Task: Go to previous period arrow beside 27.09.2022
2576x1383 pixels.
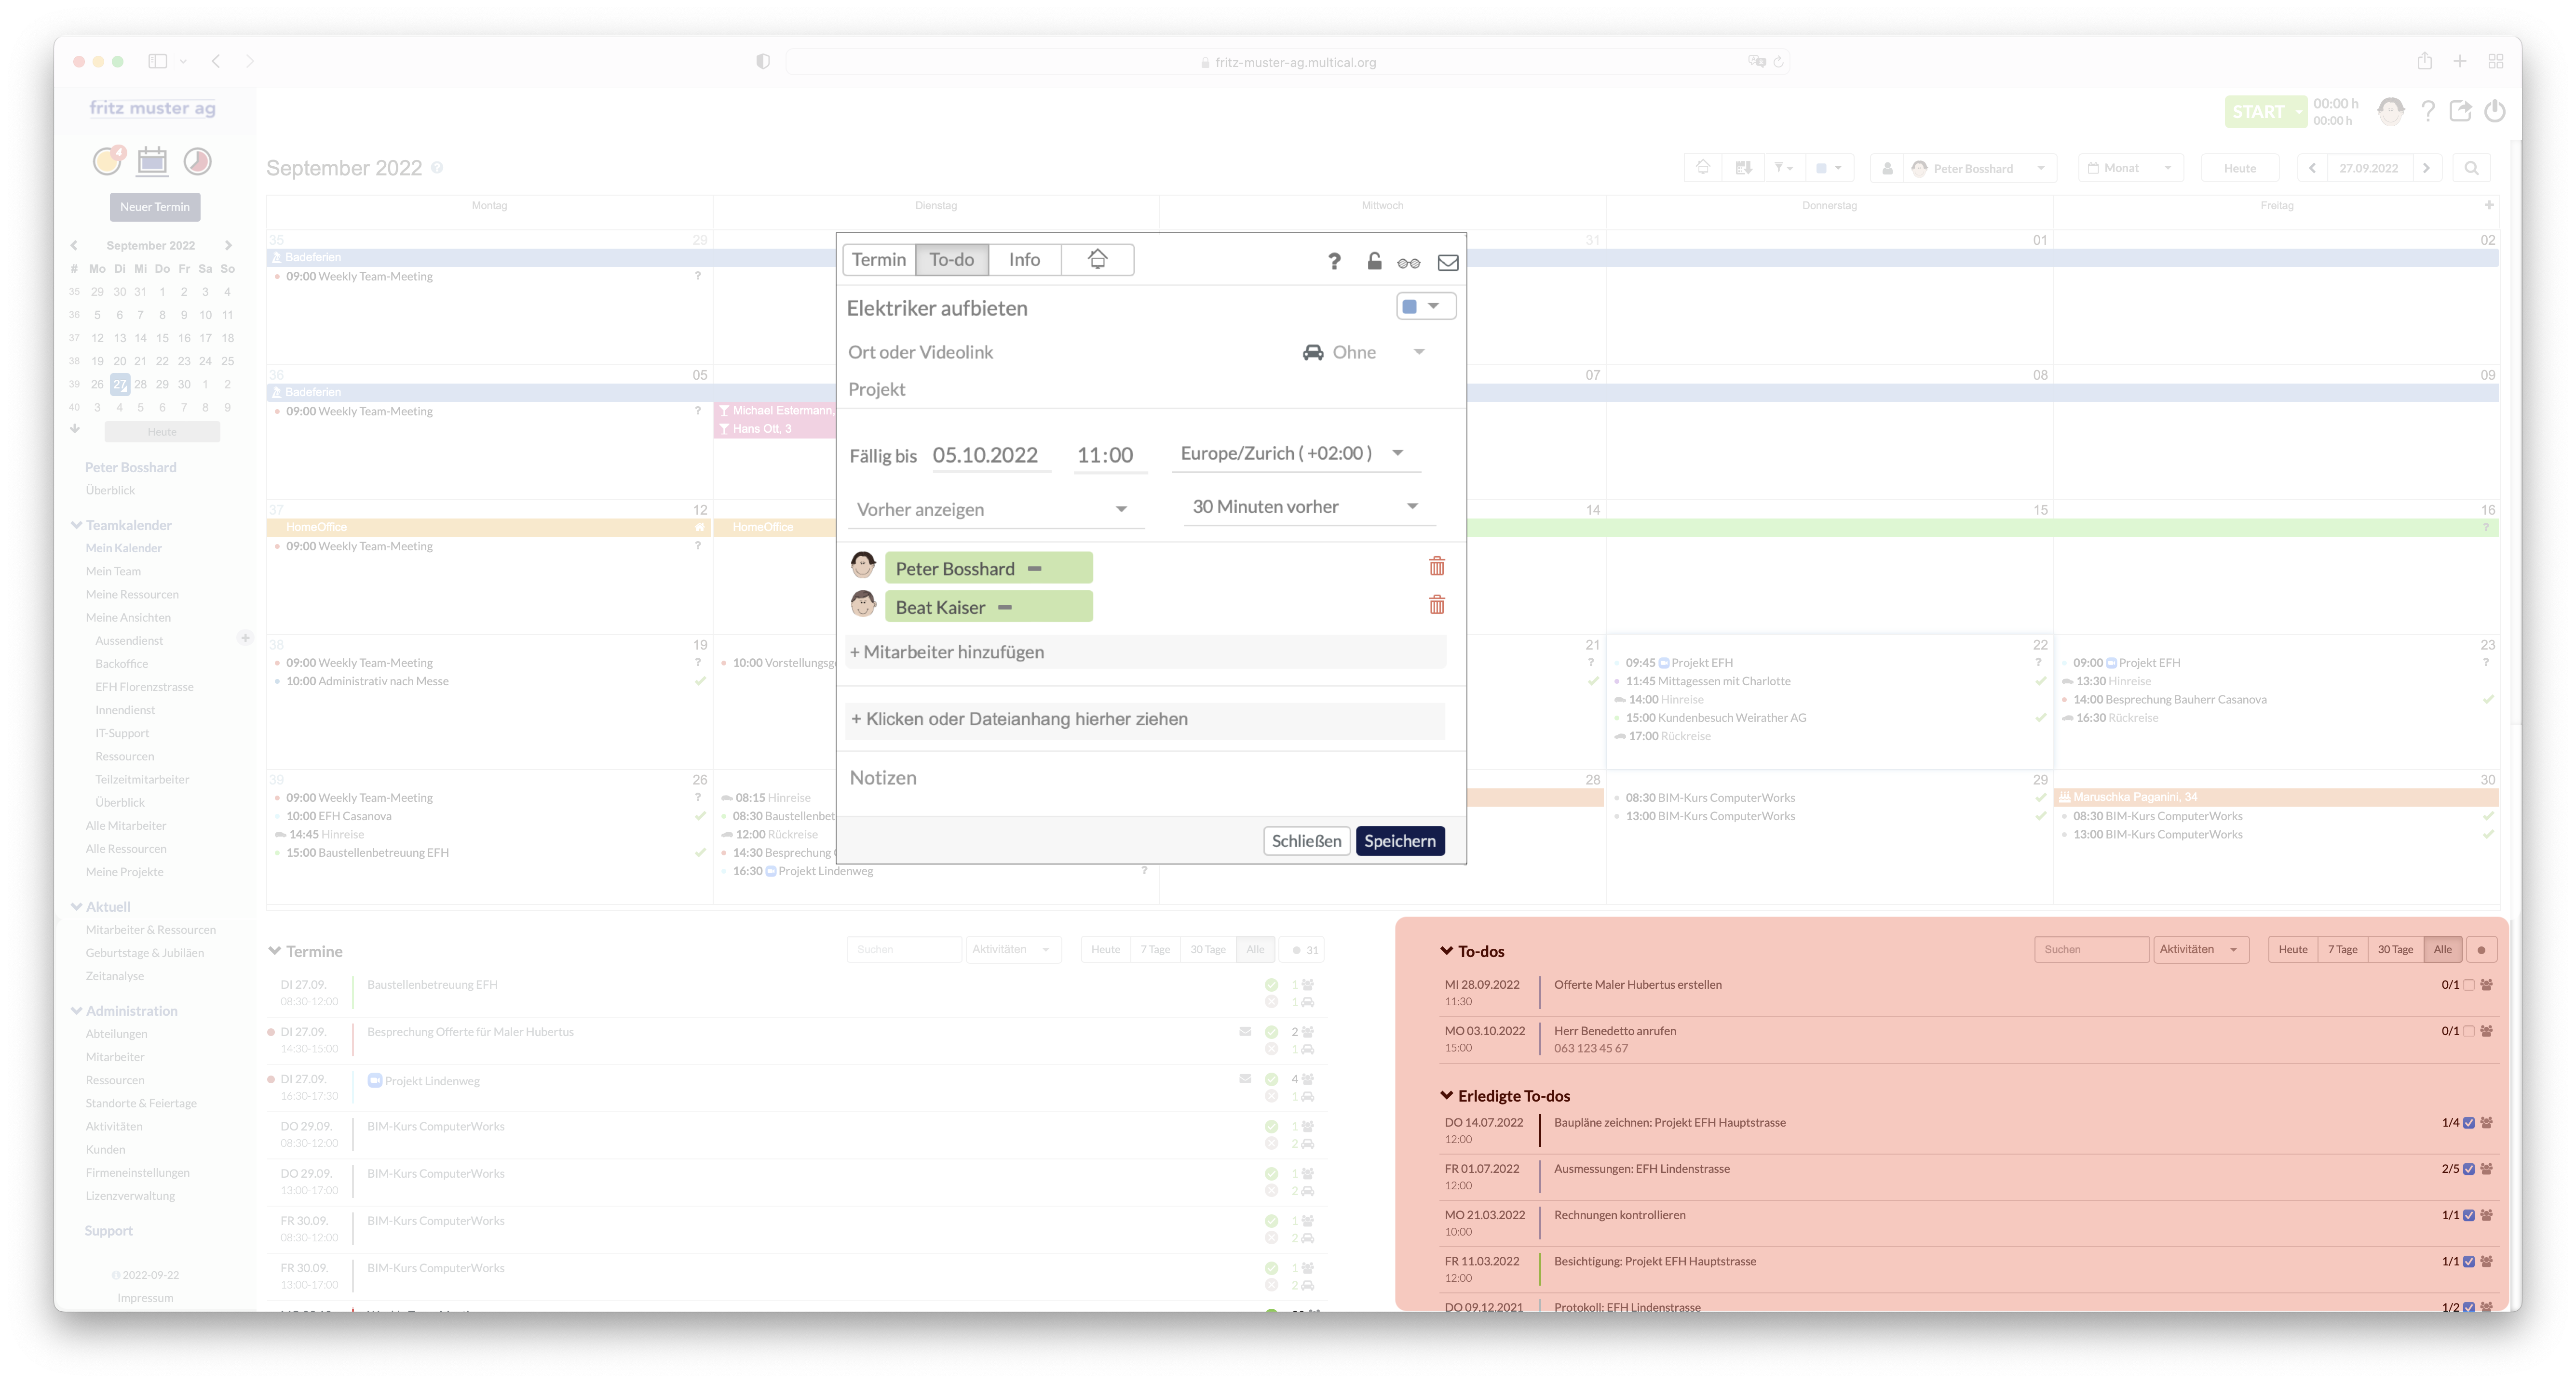Action: tap(2312, 168)
